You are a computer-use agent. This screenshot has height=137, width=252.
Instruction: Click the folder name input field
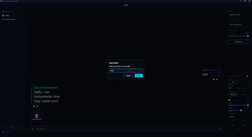[x=126, y=71]
